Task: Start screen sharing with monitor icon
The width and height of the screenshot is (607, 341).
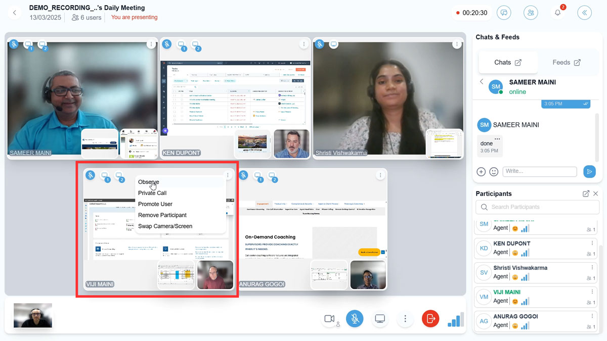Action: tap(380, 318)
